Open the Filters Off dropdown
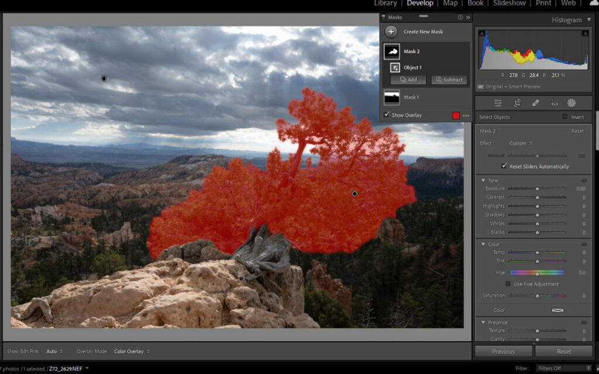 (564, 368)
